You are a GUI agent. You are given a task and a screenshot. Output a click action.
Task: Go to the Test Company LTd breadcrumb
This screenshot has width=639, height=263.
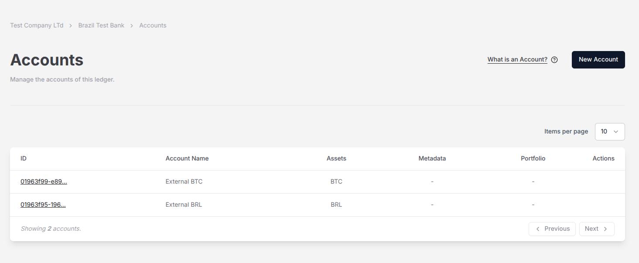coord(37,25)
